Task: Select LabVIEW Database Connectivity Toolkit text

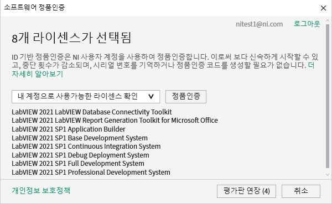Action: (x=113, y=112)
